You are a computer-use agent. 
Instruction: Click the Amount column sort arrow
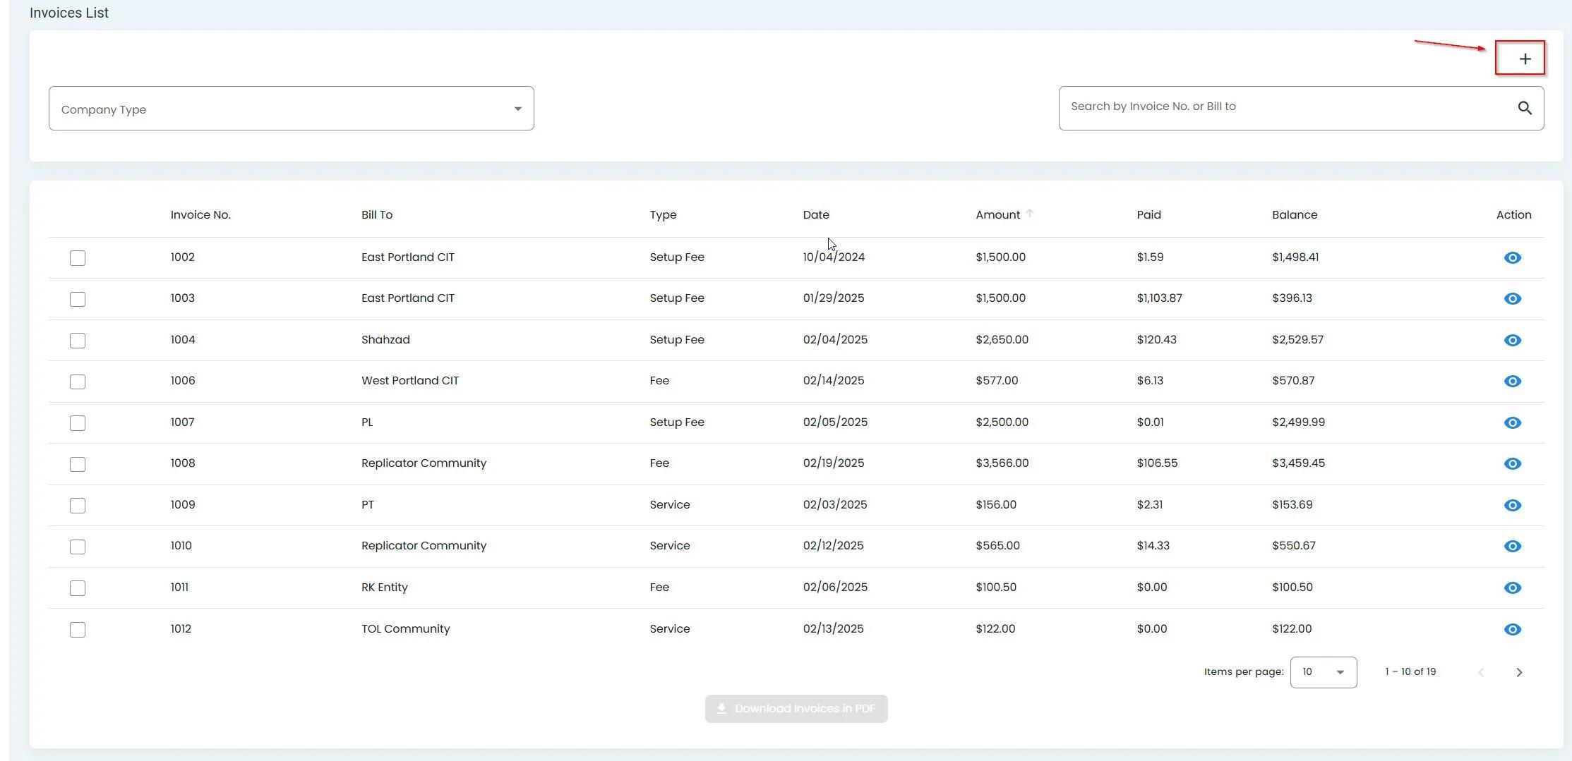[1030, 214]
